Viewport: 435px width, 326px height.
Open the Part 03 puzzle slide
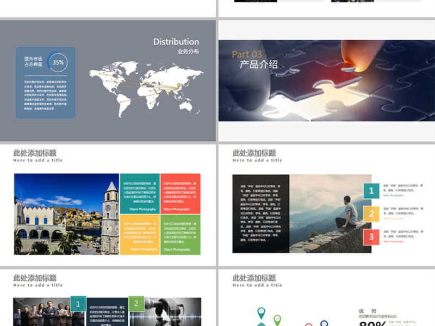[326, 80]
